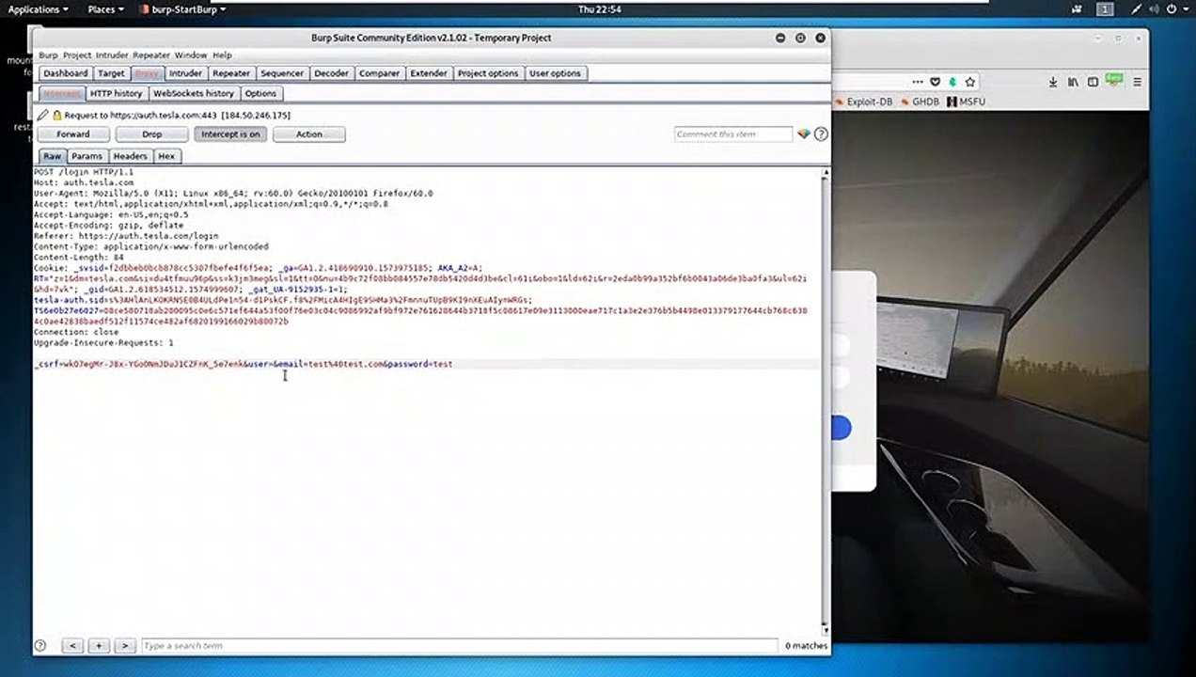The width and height of the screenshot is (1196, 677).
Task: Open the Burp menu
Action: (x=48, y=55)
